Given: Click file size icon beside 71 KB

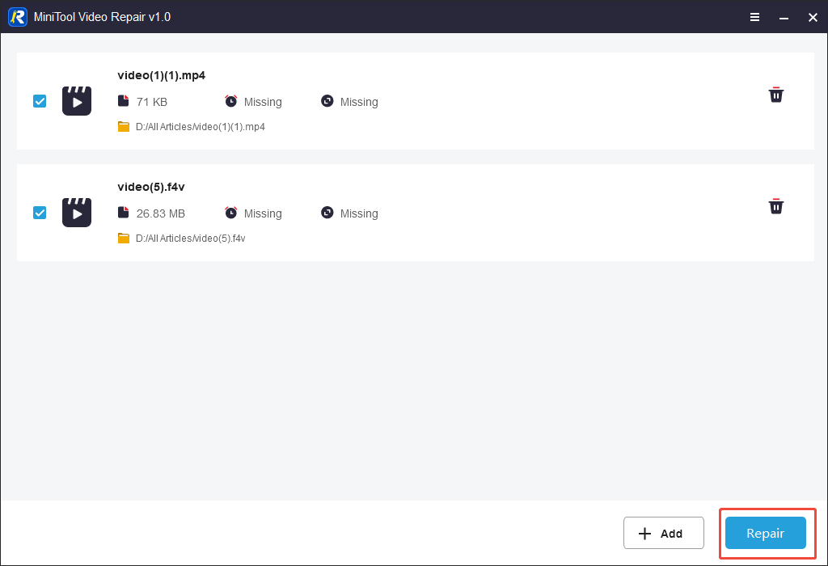Looking at the screenshot, I should 123,101.
